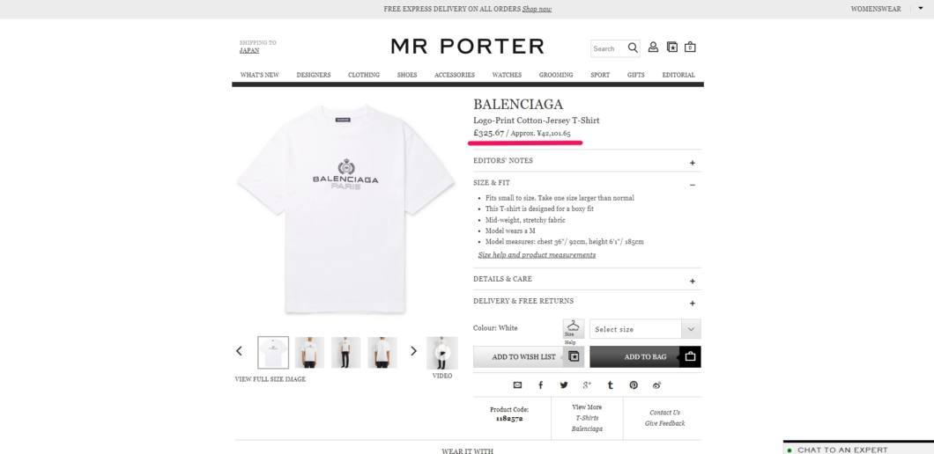Open the wish list icon in header
The width and height of the screenshot is (934, 454).
coord(672,47)
